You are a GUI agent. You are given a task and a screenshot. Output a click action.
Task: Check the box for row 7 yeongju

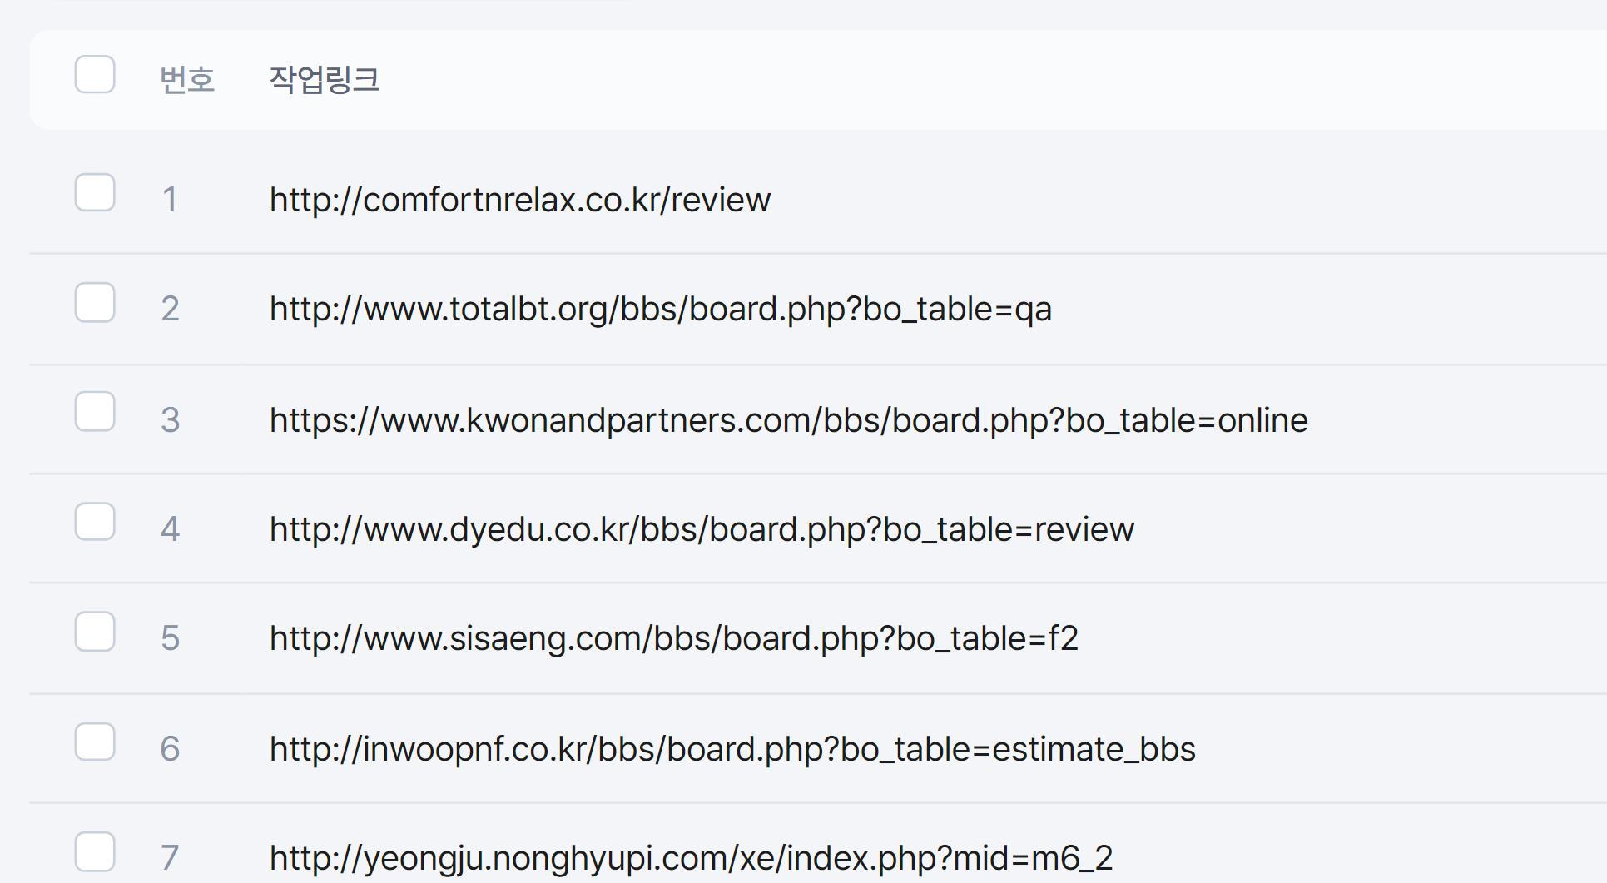coord(95,851)
